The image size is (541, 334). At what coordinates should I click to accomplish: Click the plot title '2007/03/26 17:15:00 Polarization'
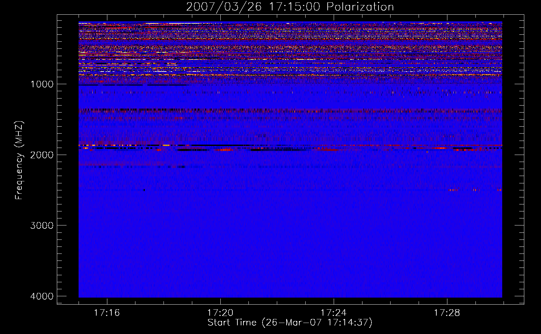click(290, 7)
